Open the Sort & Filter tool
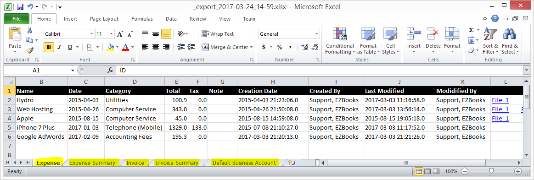Image resolution: width=534 pixels, height=180 pixels. [x=490, y=41]
